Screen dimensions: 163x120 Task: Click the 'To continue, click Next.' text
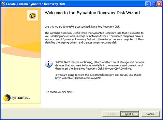(60, 92)
